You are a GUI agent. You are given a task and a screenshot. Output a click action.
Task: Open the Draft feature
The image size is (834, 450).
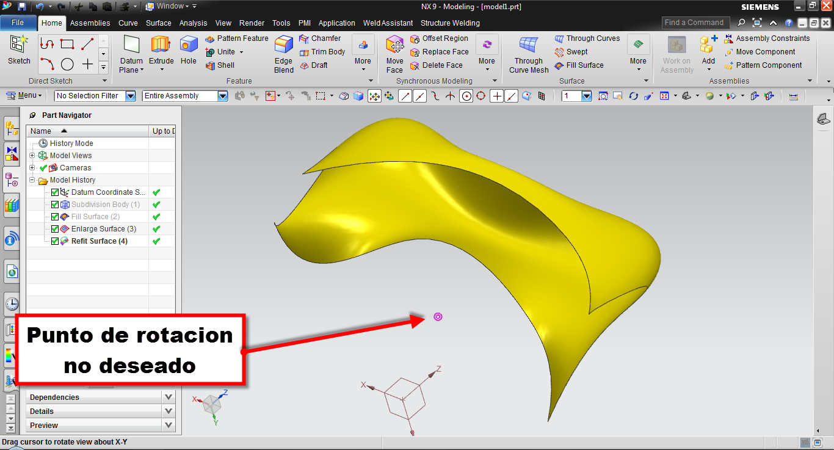click(x=314, y=65)
